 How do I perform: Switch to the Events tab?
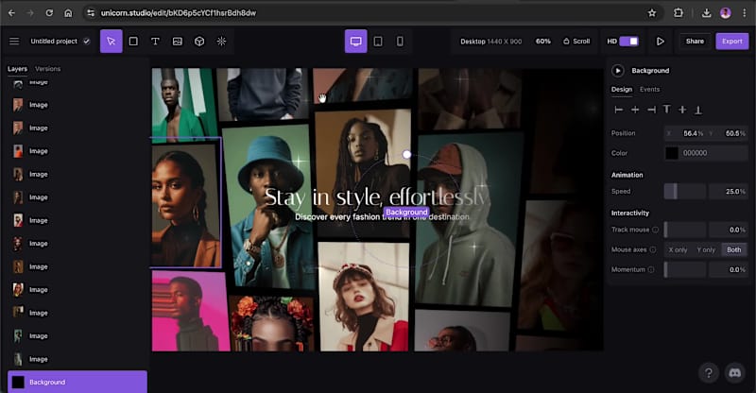click(x=649, y=89)
